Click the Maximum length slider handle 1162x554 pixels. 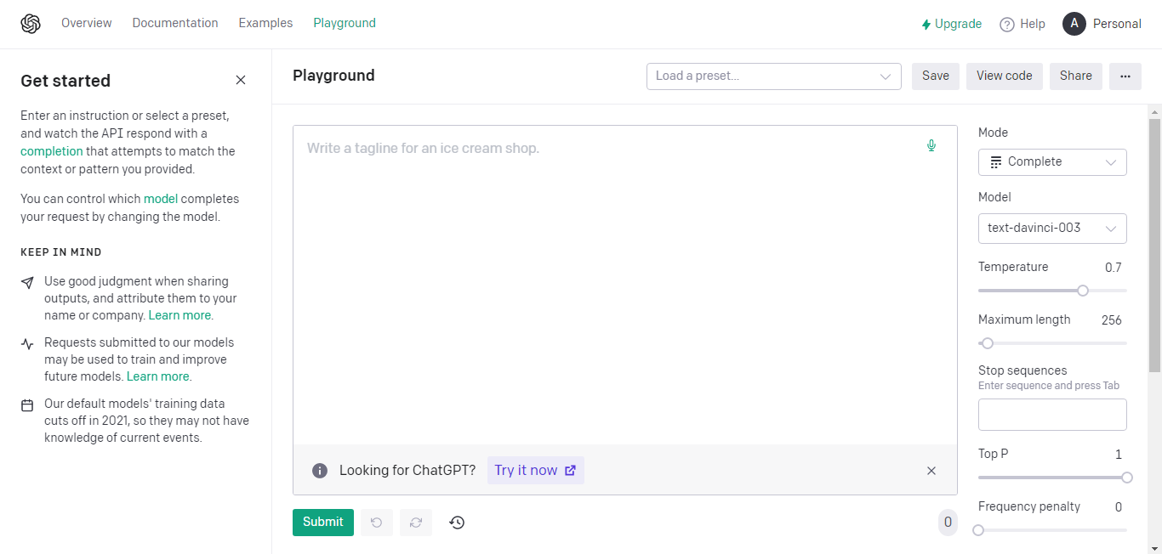click(x=988, y=343)
